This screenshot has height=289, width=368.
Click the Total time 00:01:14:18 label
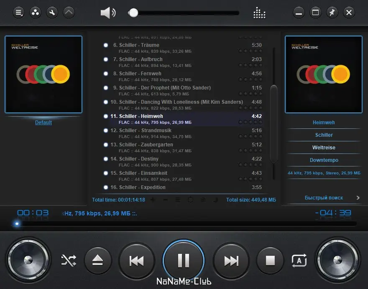tap(118, 200)
